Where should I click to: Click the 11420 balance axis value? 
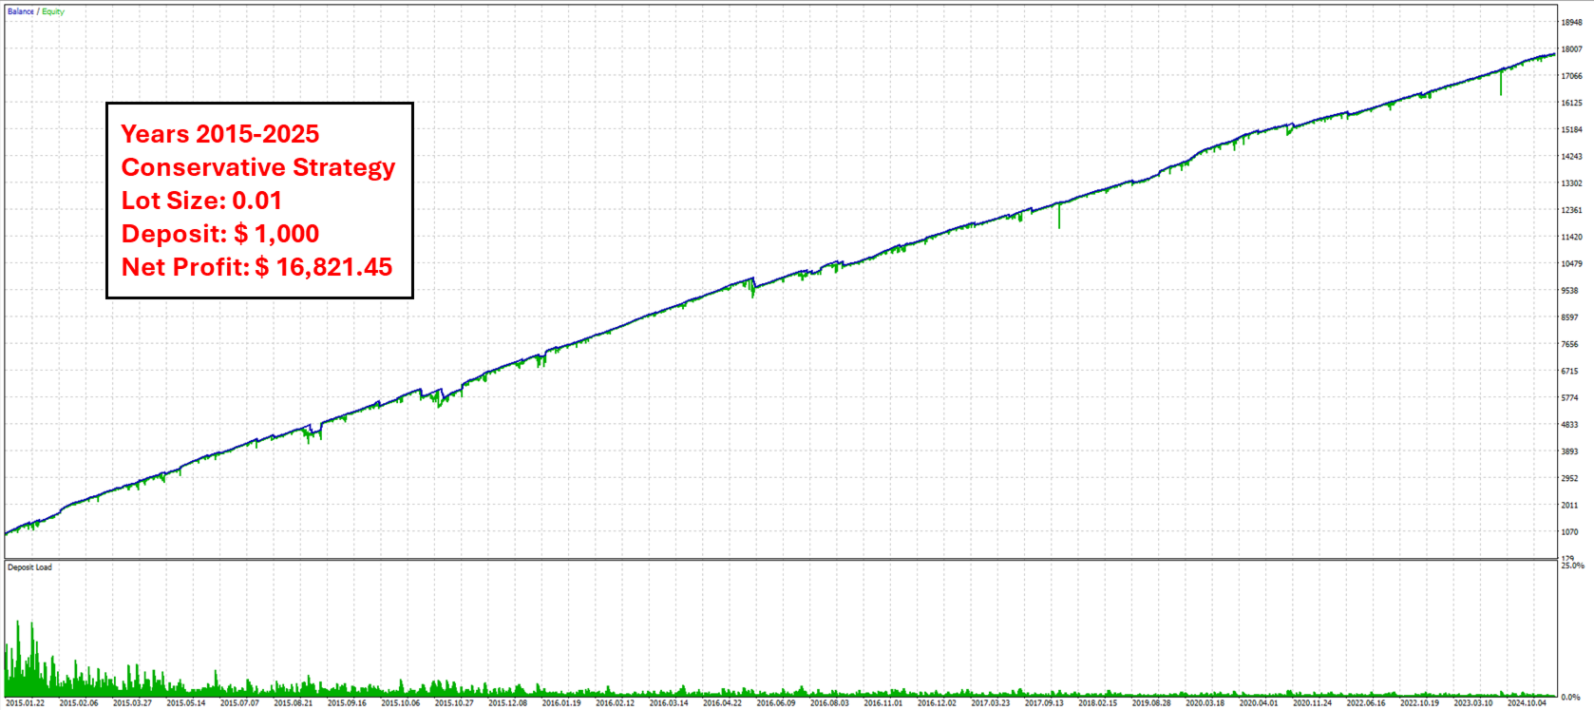(x=1572, y=237)
